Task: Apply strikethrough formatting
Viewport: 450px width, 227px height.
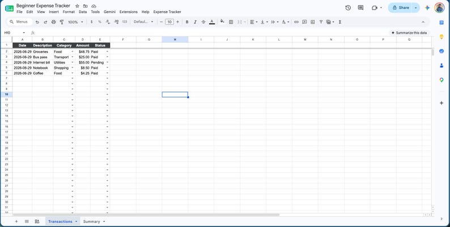Action: click(x=203, y=22)
